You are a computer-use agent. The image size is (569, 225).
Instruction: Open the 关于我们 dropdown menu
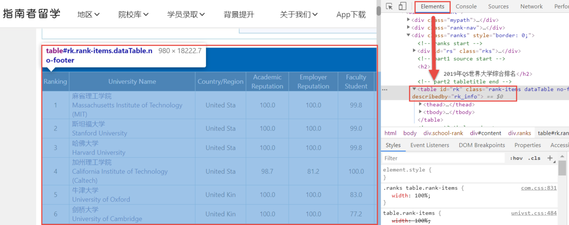click(x=299, y=15)
